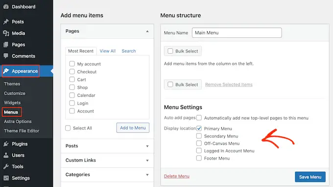Expand the Custom Links panel
Image resolution: width=333 pixels, height=187 pixels.
(x=107, y=160)
